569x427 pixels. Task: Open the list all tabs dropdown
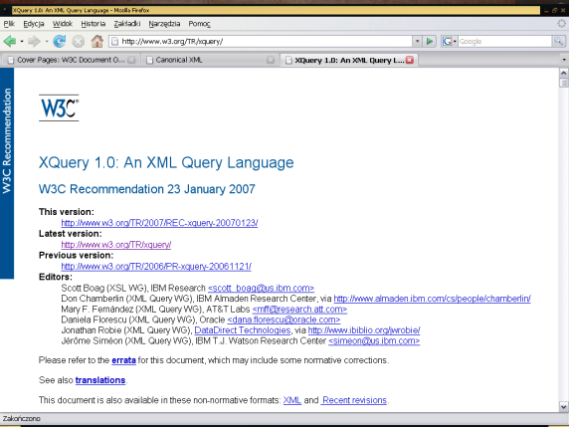point(564,60)
